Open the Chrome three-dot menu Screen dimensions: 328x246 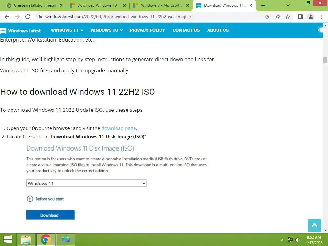coord(321,17)
